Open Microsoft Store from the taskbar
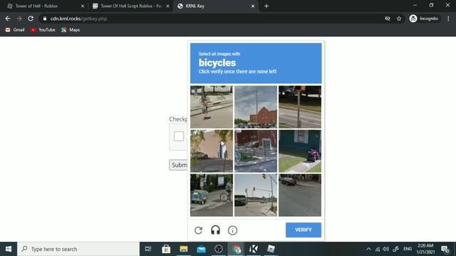The image size is (456, 256). click(x=166, y=249)
